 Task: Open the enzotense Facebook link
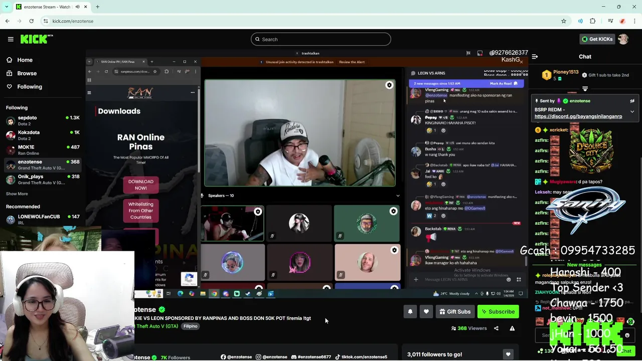(x=236, y=357)
